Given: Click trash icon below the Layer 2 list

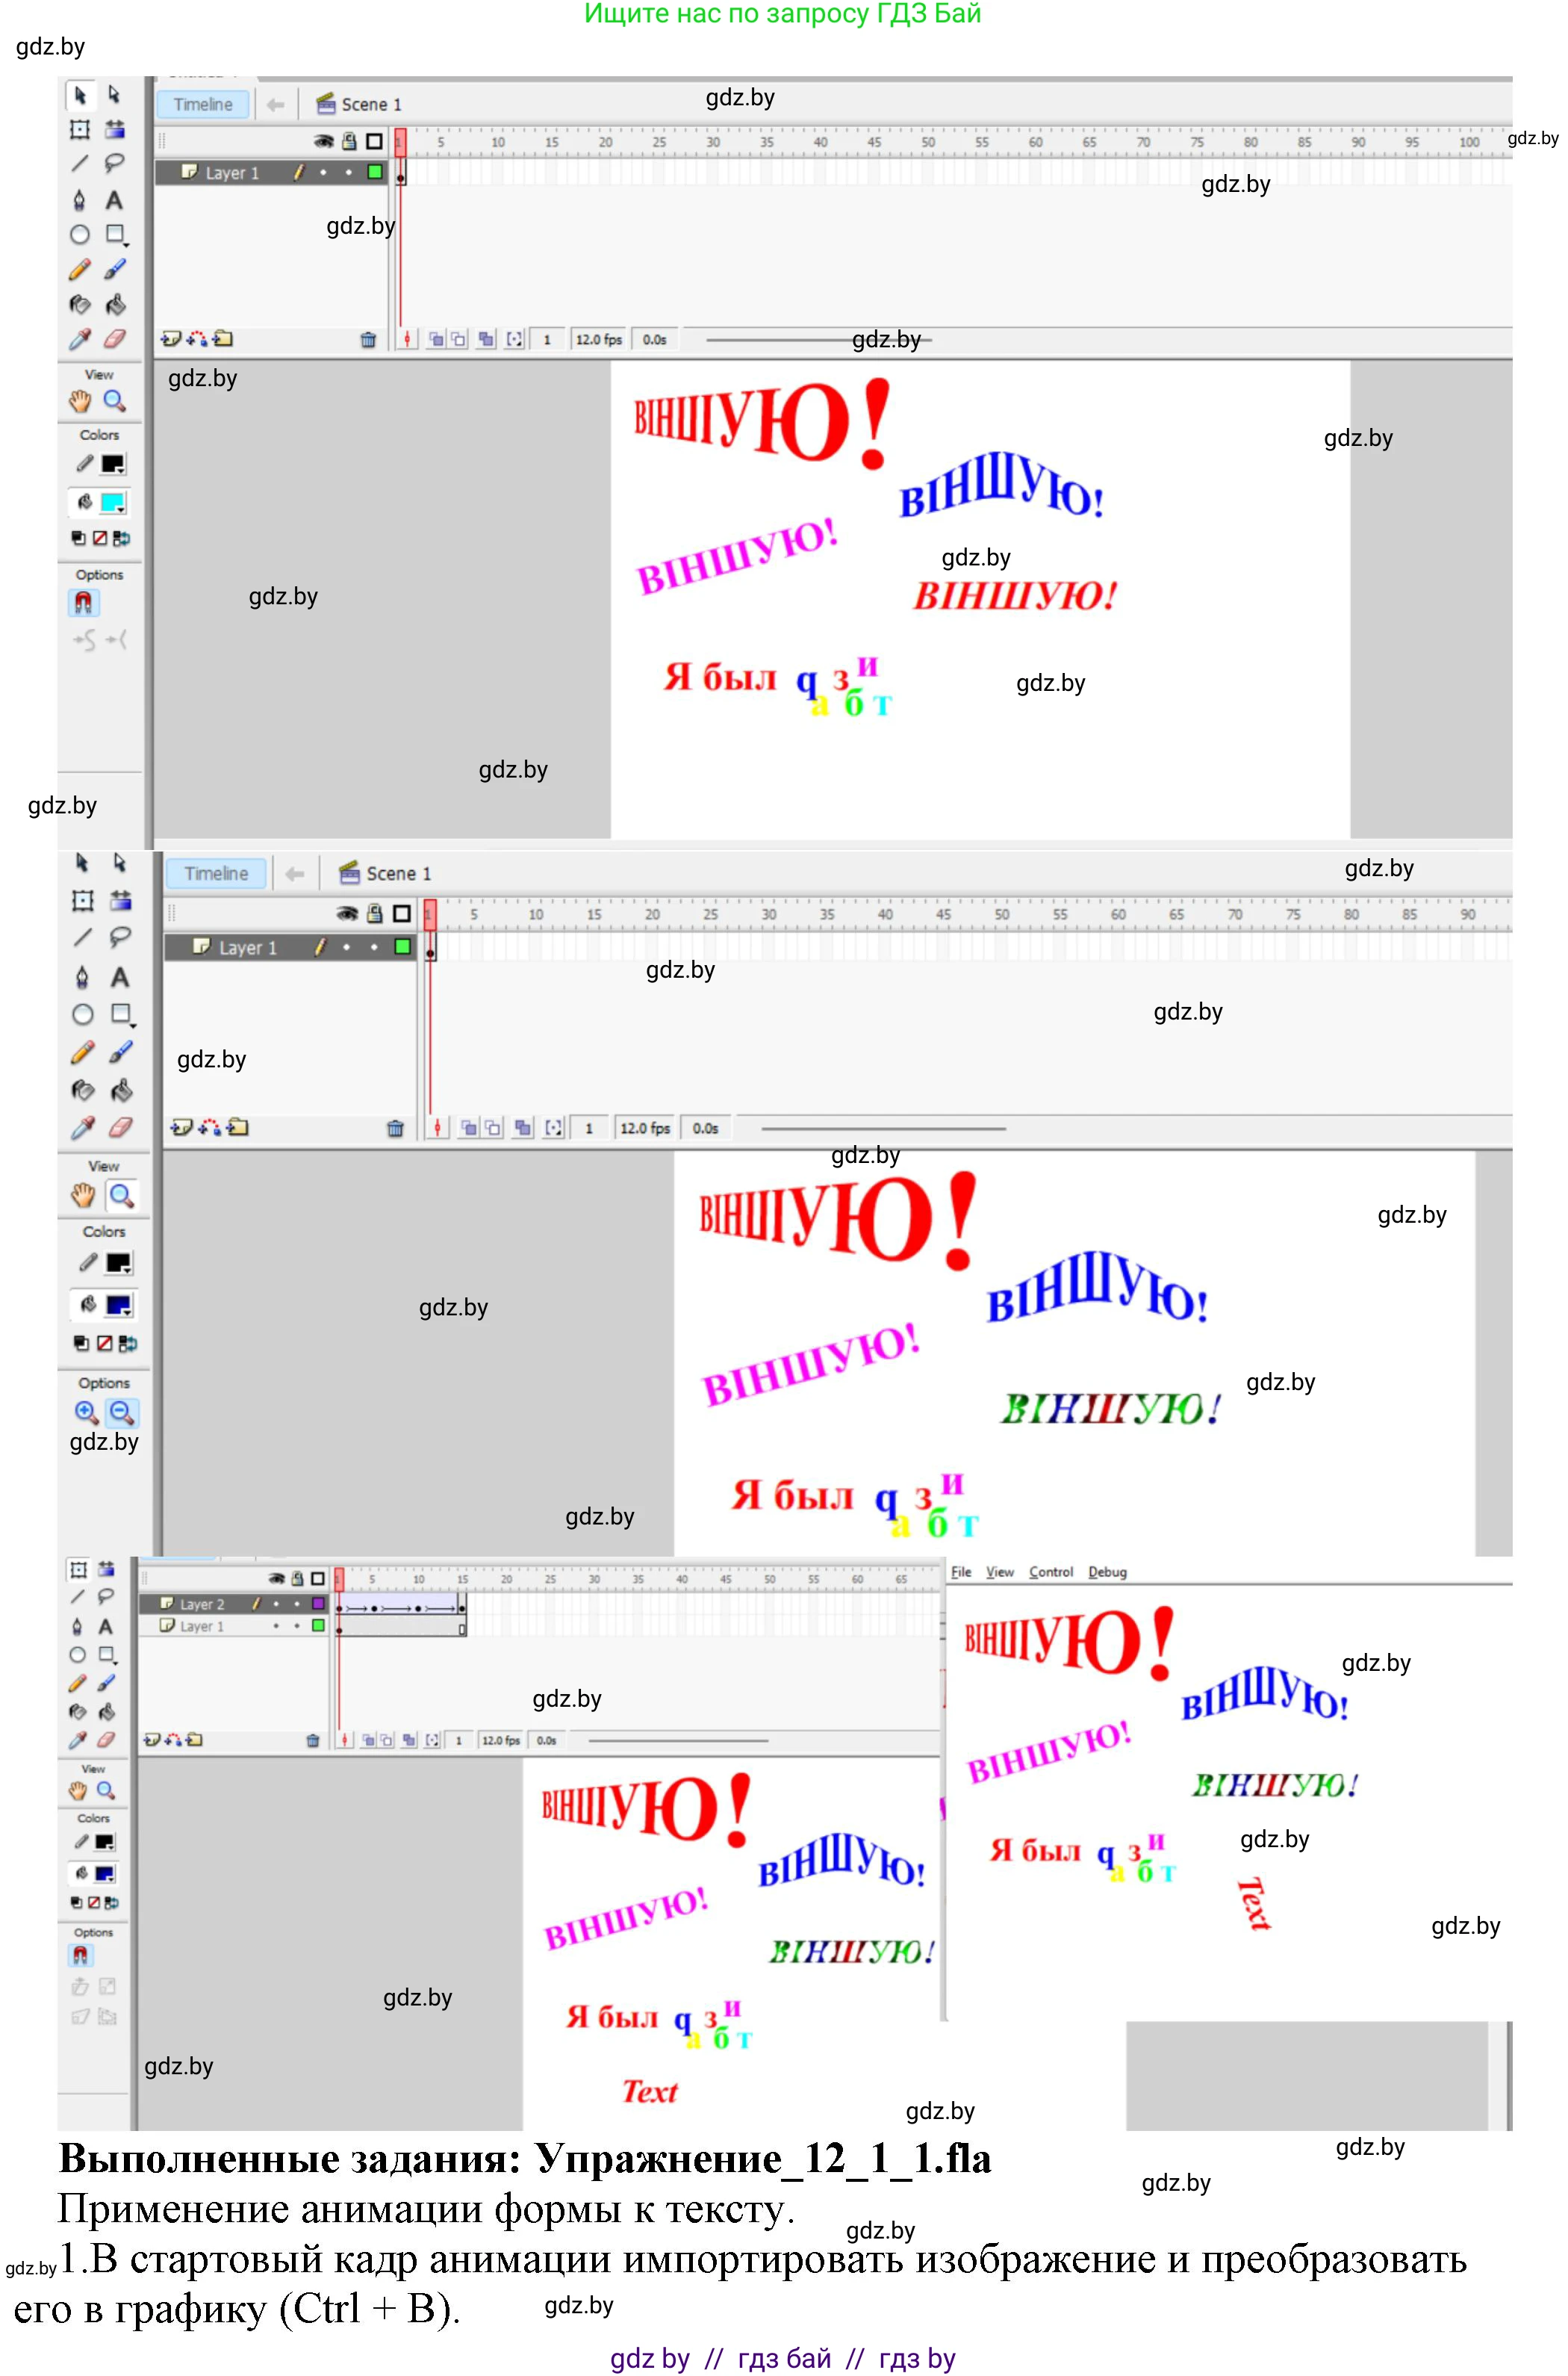Looking at the screenshot, I should (312, 1740).
